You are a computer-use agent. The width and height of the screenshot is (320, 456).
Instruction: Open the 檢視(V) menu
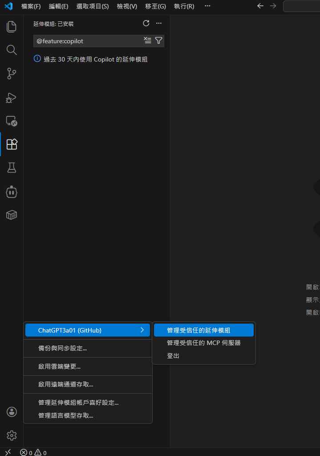pyautogui.click(x=127, y=6)
